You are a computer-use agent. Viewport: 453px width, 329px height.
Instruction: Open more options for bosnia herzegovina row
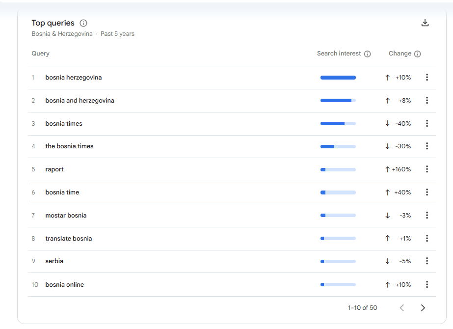click(x=427, y=77)
